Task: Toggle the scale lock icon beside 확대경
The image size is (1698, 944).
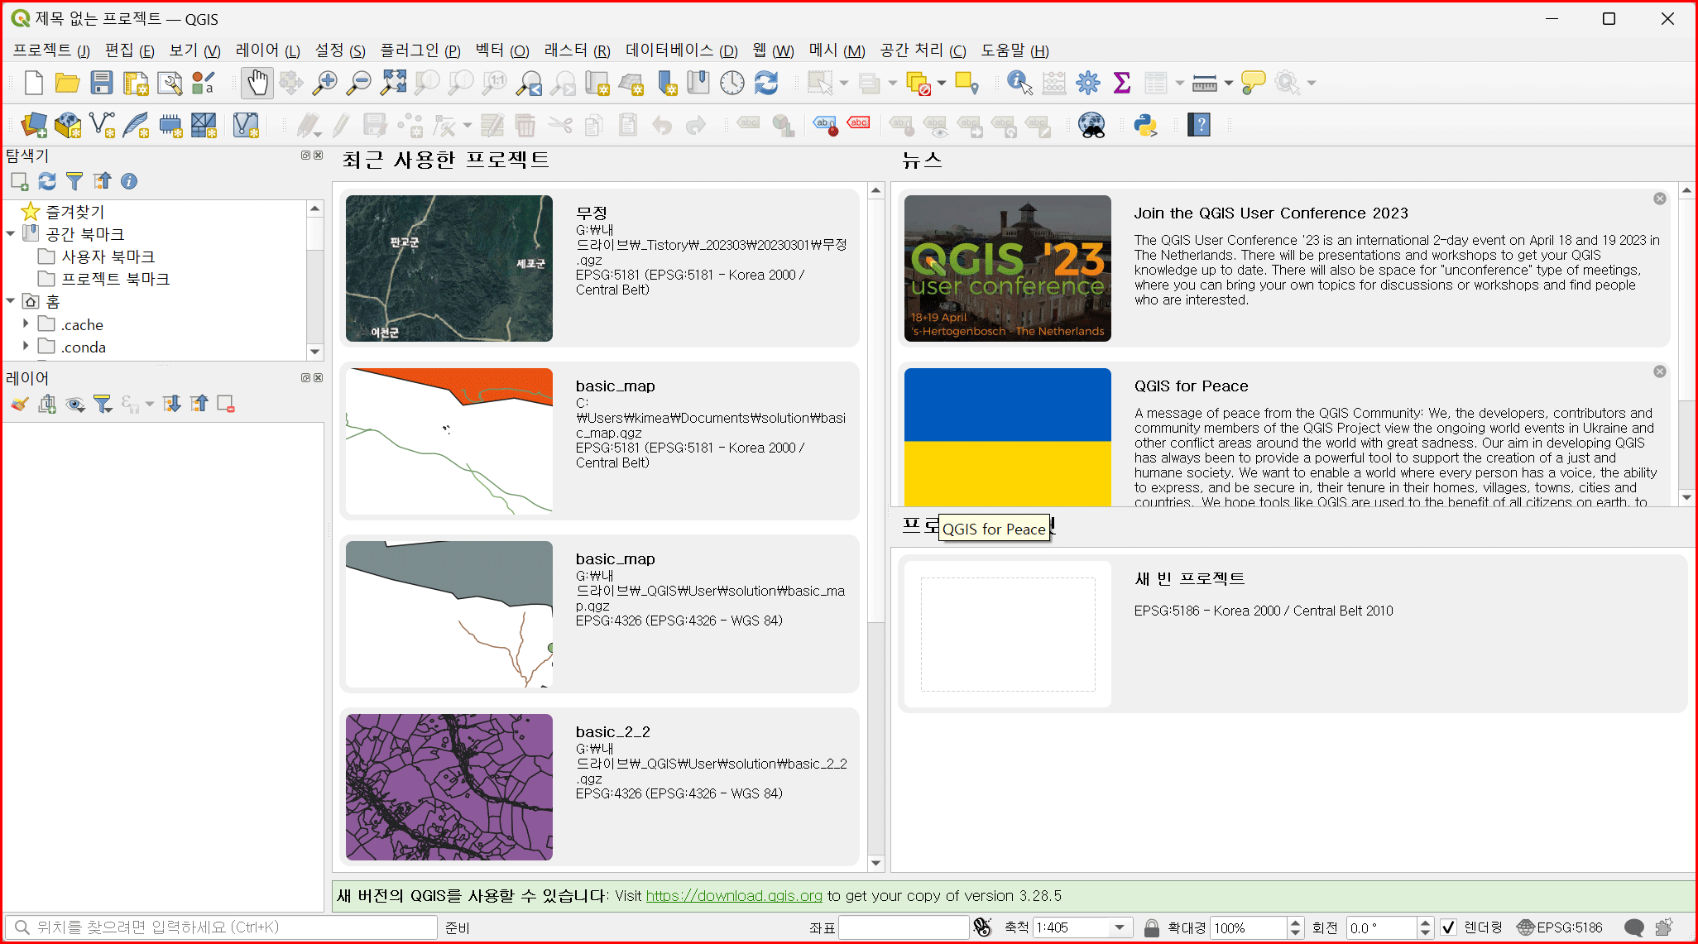Action: pos(1151,927)
